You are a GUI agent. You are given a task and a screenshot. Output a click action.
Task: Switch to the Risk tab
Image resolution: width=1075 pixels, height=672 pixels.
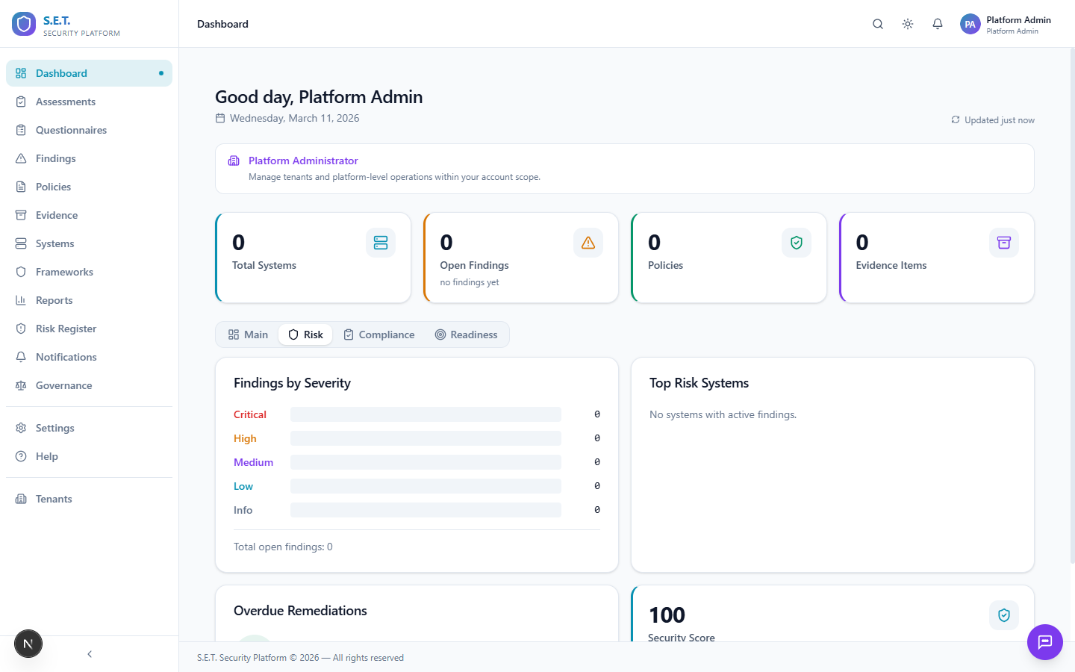coord(305,335)
